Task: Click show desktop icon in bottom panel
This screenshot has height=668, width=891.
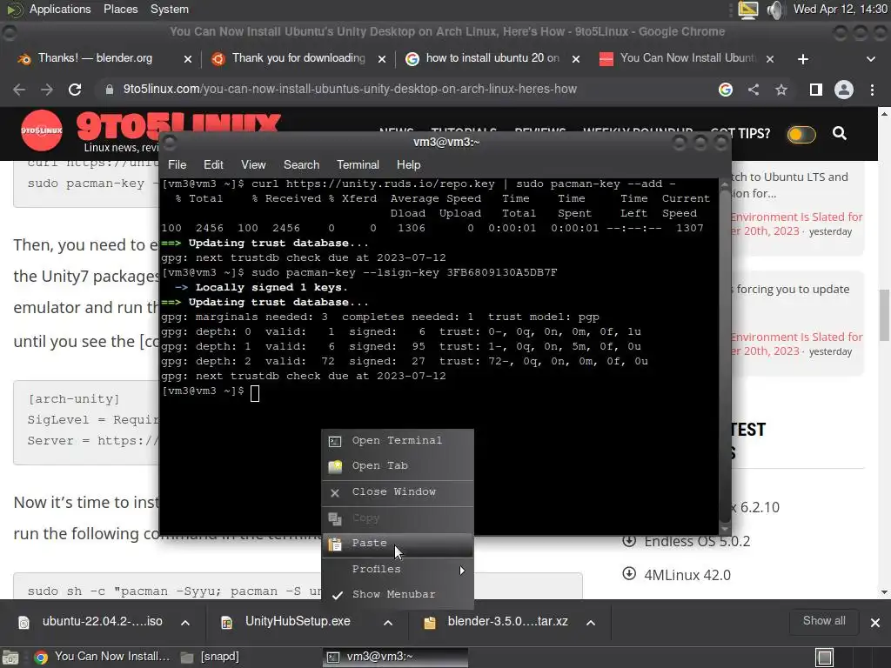Action: (x=10, y=658)
